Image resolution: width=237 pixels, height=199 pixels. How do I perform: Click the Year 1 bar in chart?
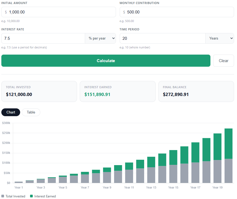point(19,182)
